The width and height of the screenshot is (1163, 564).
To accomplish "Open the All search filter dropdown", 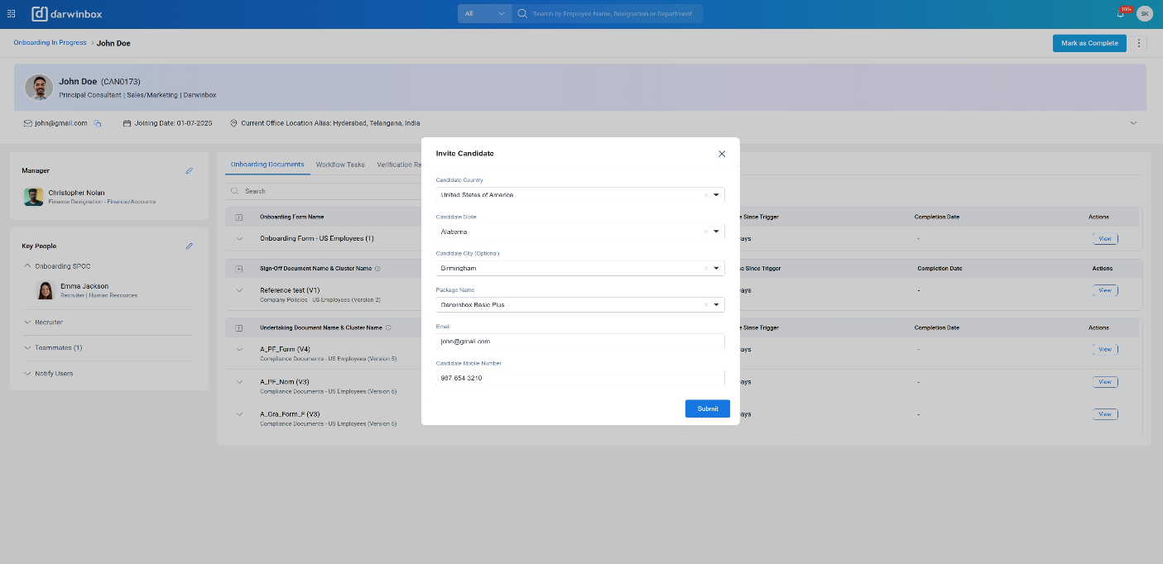I will (485, 14).
